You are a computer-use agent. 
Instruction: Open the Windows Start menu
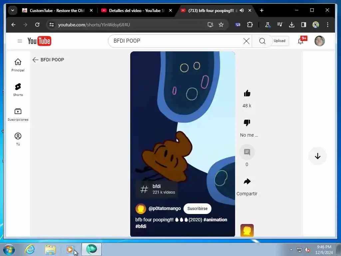[9, 249]
